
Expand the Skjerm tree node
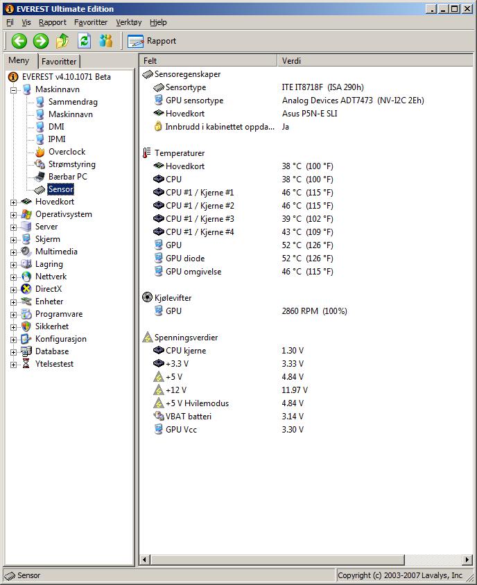click(x=13, y=240)
